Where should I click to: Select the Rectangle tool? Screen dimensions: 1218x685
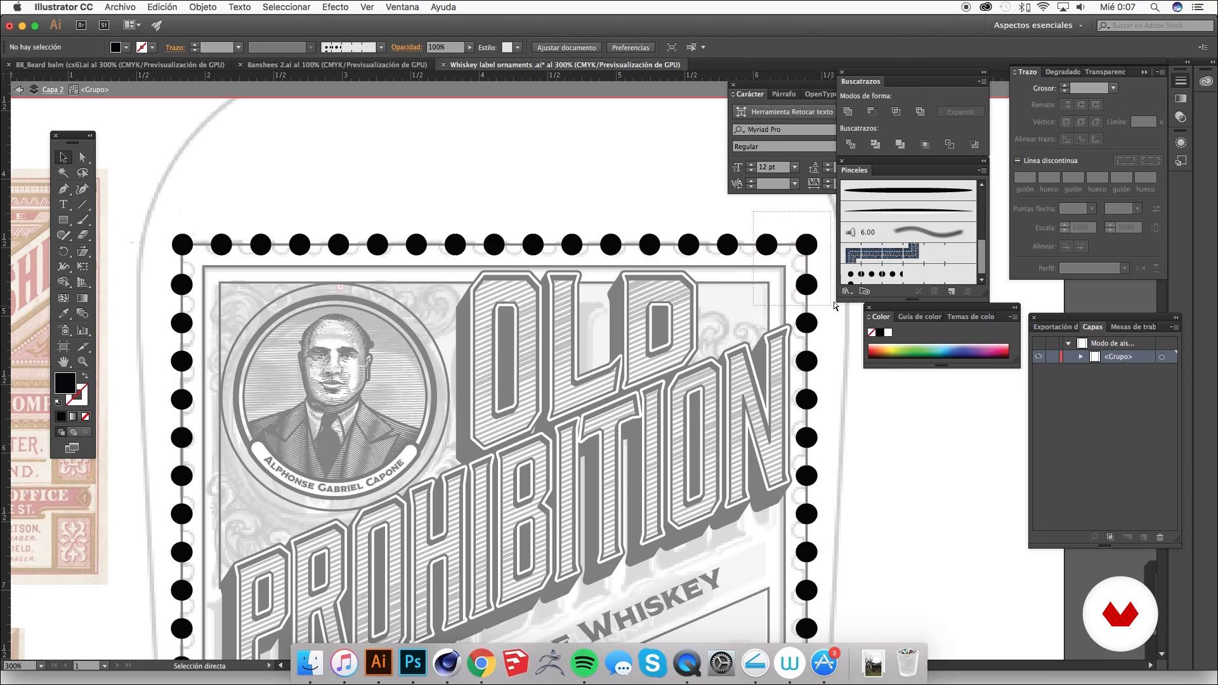click(63, 220)
